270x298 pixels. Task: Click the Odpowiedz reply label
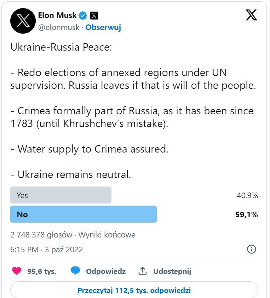point(106,271)
